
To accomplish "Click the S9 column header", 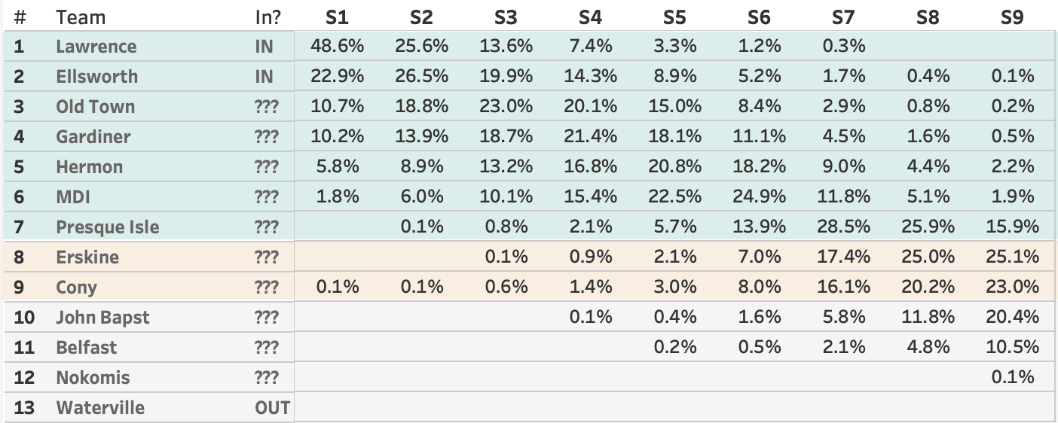I will point(1012,17).
